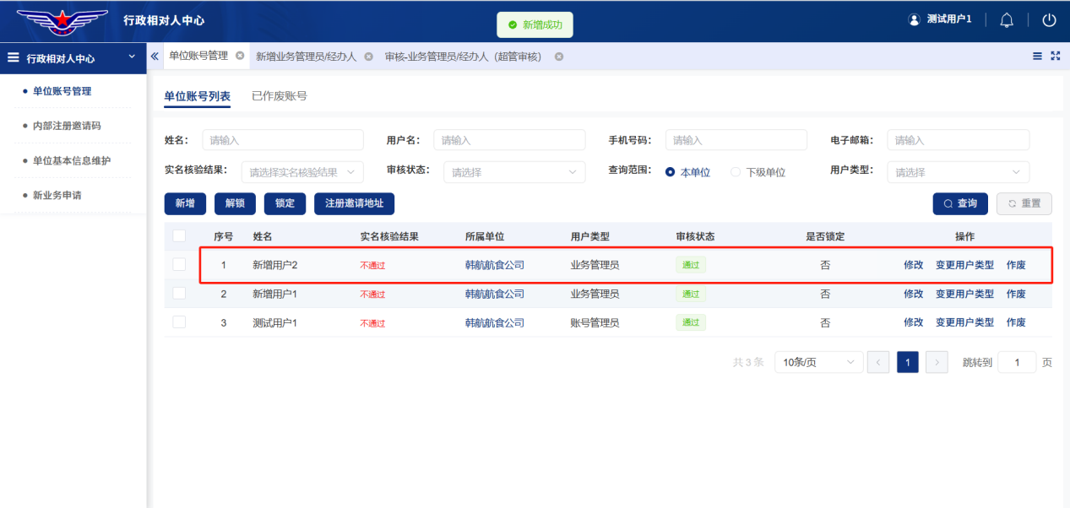Click 变更用户类型 for 测试用户1 row
Viewport: 1070px width, 508px height.
pos(964,322)
